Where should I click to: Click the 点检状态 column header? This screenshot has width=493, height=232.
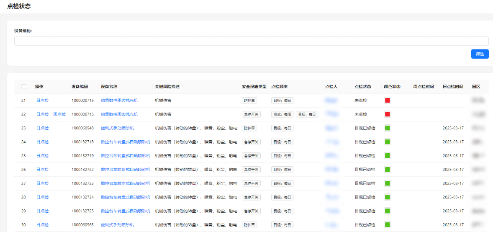(x=362, y=87)
